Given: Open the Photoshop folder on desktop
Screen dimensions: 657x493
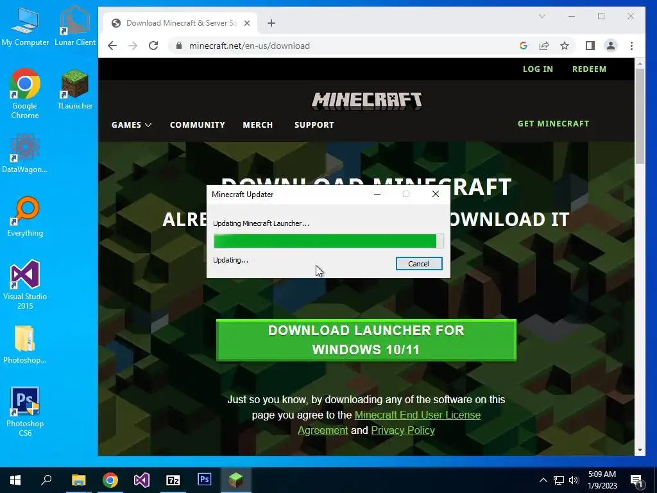Looking at the screenshot, I should click(x=25, y=344).
